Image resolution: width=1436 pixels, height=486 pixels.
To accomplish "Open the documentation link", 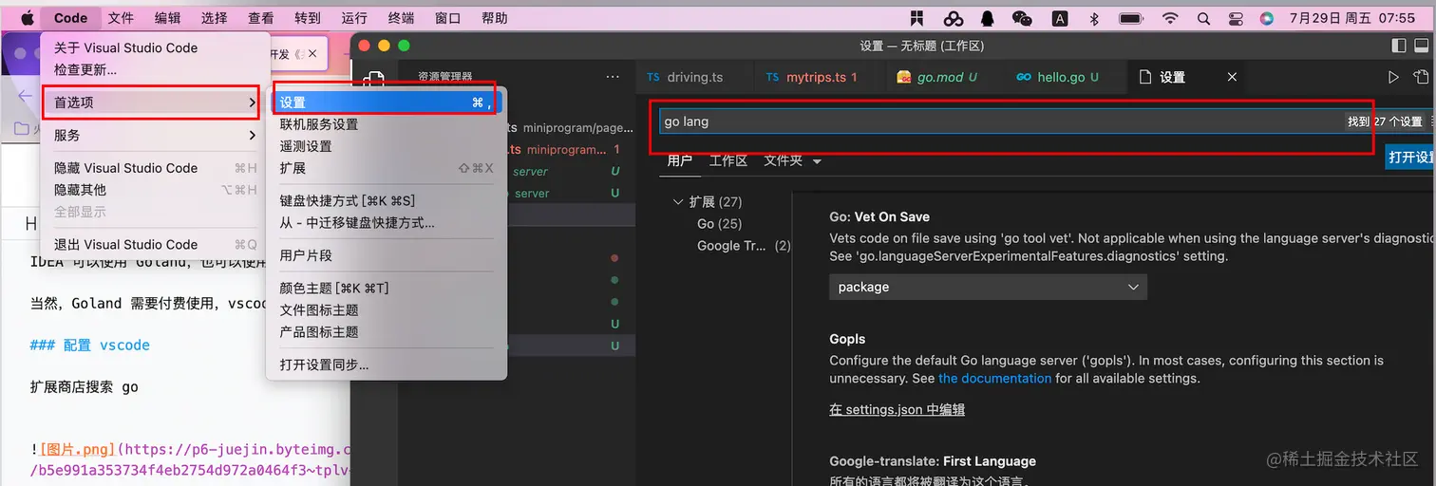I will click(x=995, y=378).
